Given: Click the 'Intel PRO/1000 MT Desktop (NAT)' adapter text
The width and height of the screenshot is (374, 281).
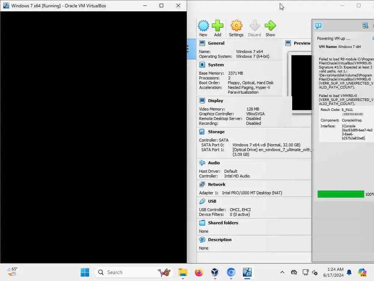Looking at the screenshot, I should point(252,193).
